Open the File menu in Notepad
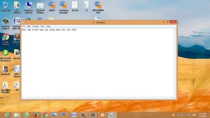This screenshot has width=210, height=118. 24,26
